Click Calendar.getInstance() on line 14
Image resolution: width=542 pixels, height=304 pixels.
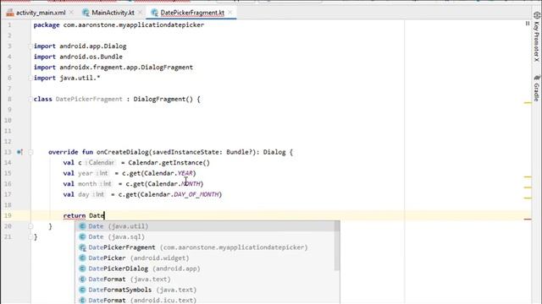169,163
